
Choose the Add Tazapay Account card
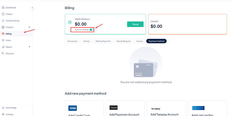[x=166, y=108]
